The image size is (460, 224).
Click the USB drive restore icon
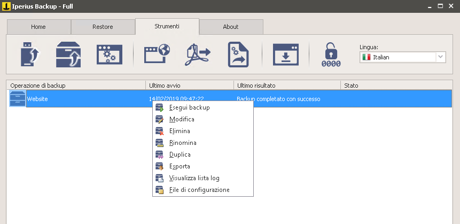click(x=30, y=55)
